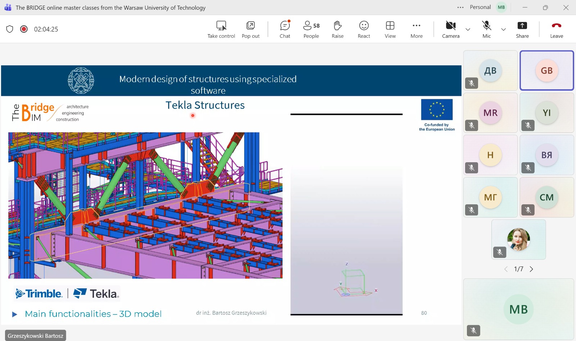Viewport: 576px width, 341px height.
Task: Pop out the shared content window
Action: pyautogui.click(x=251, y=29)
